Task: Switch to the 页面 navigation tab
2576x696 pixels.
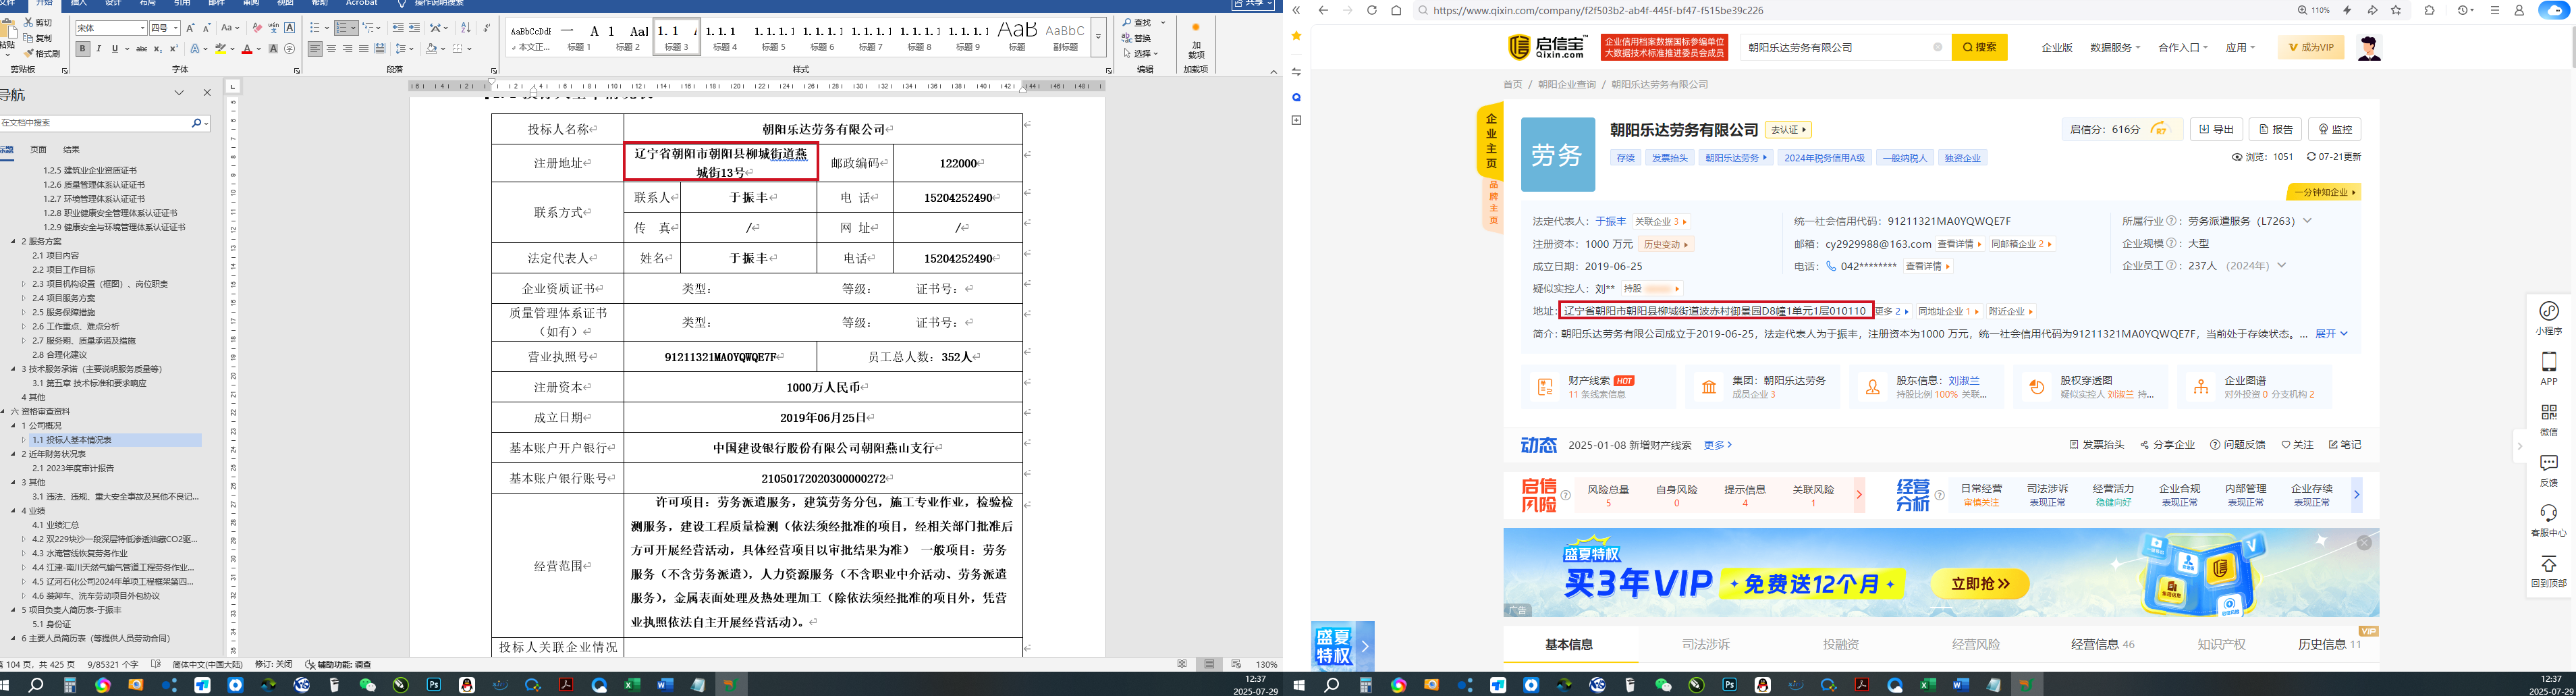Action: (x=38, y=150)
